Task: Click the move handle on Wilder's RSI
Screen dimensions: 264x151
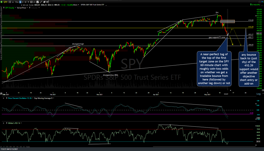Action: pyautogui.click(x=7, y=123)
